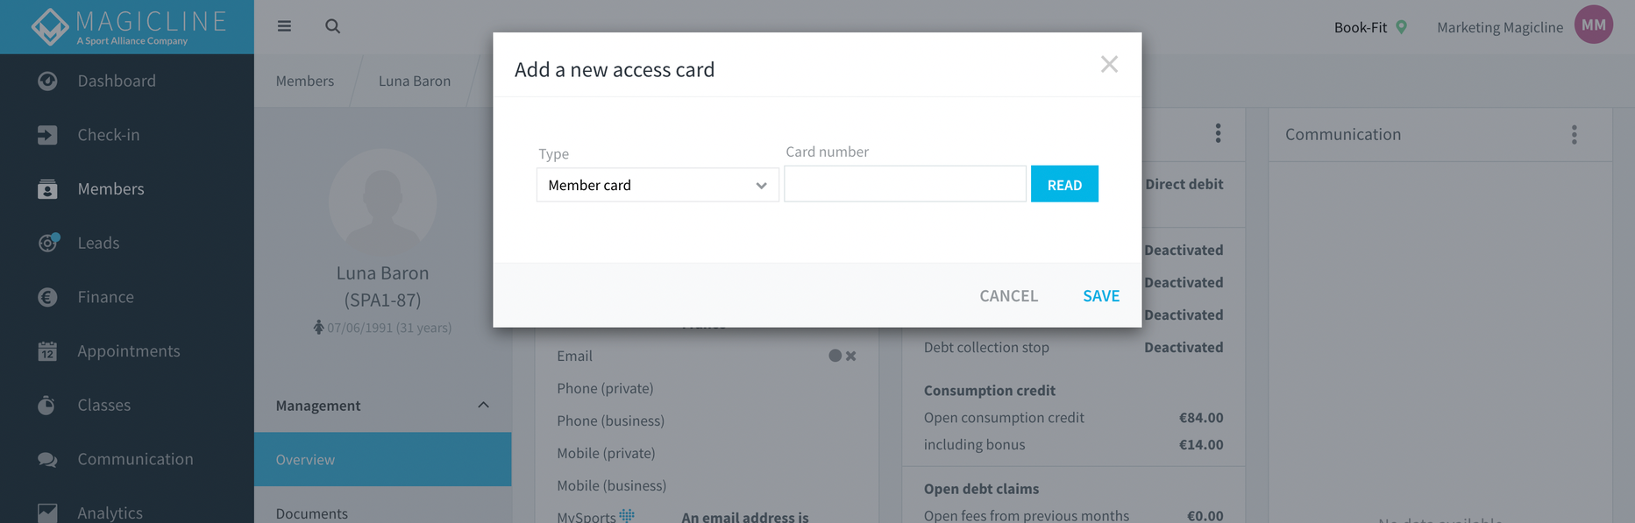Click the Book-Fit location pin icon
The height and width of the screenshot is (523, 1635).
point(1401,27)
